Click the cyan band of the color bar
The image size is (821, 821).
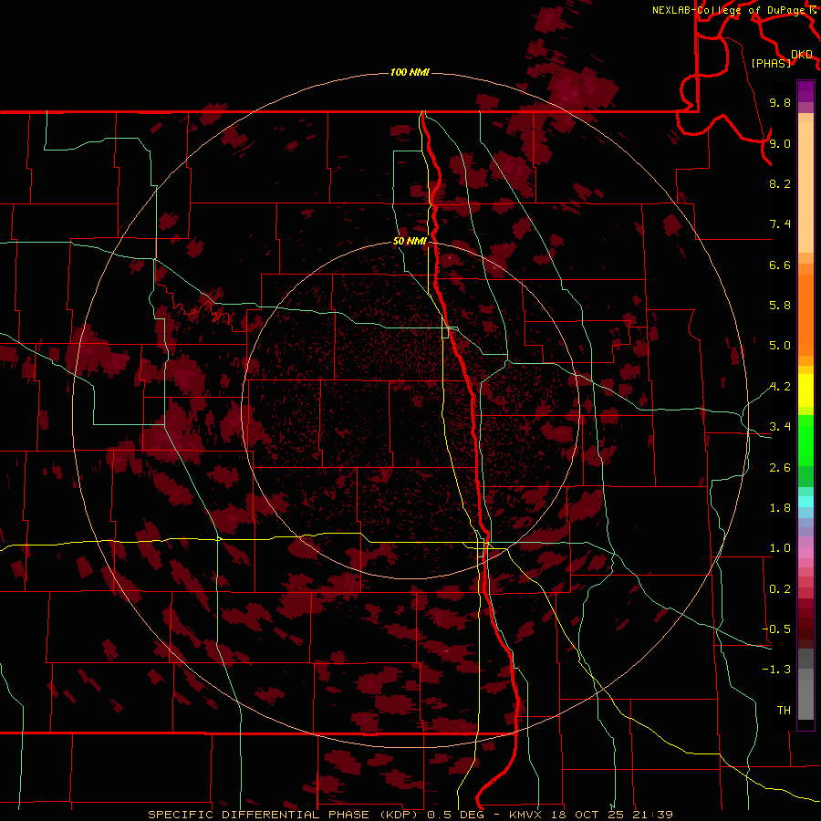click(x=805, y=502)
